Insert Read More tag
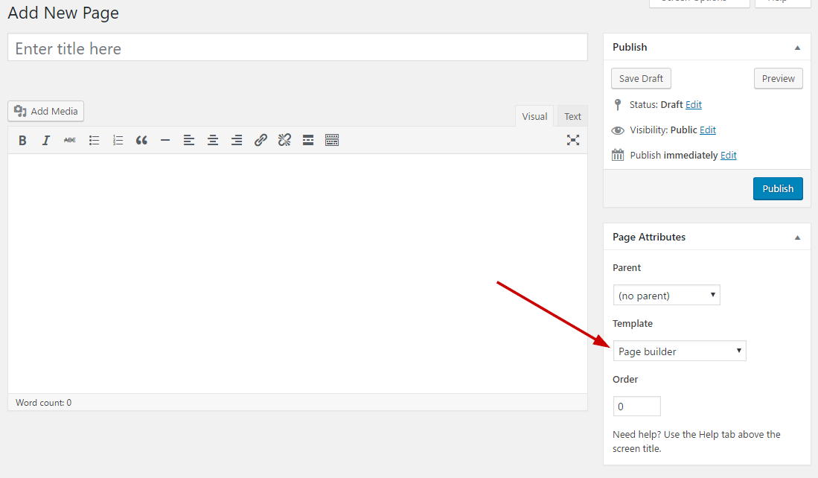818x478 pixels. point(308,140)
